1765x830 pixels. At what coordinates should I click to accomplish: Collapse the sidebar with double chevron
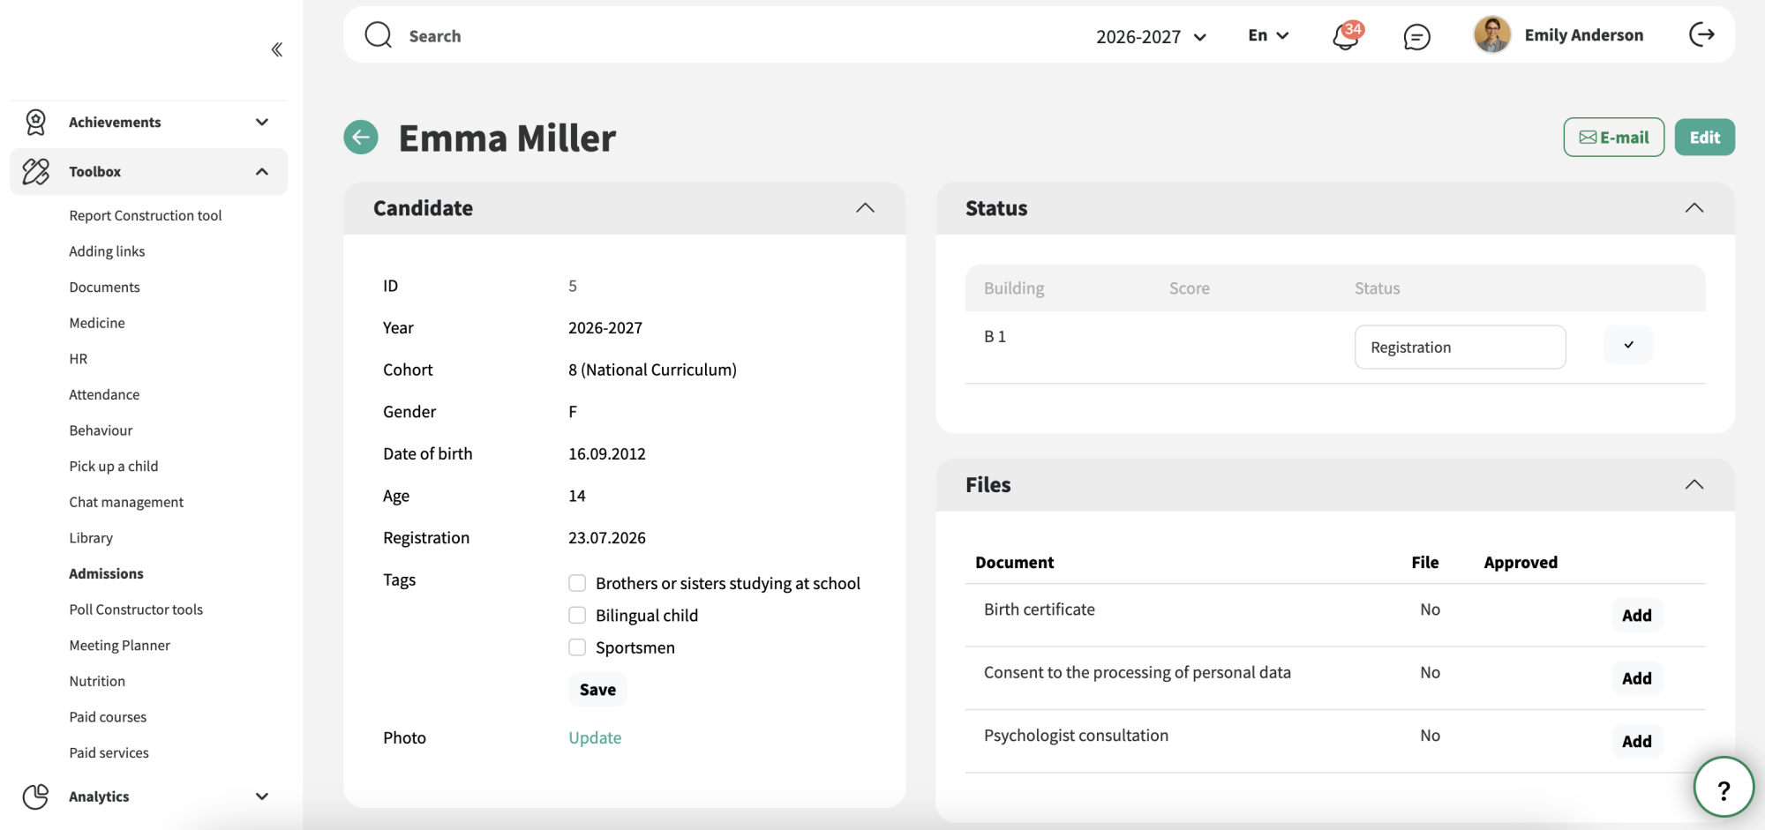coord(277,49)
